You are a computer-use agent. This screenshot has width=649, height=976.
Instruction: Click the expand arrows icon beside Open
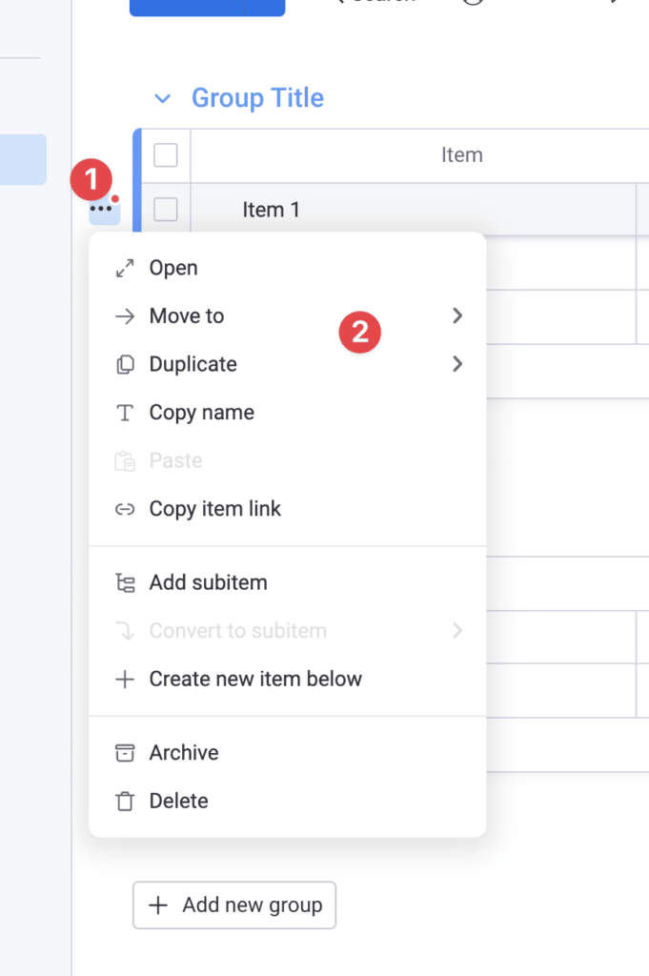[x=125, y=268]
